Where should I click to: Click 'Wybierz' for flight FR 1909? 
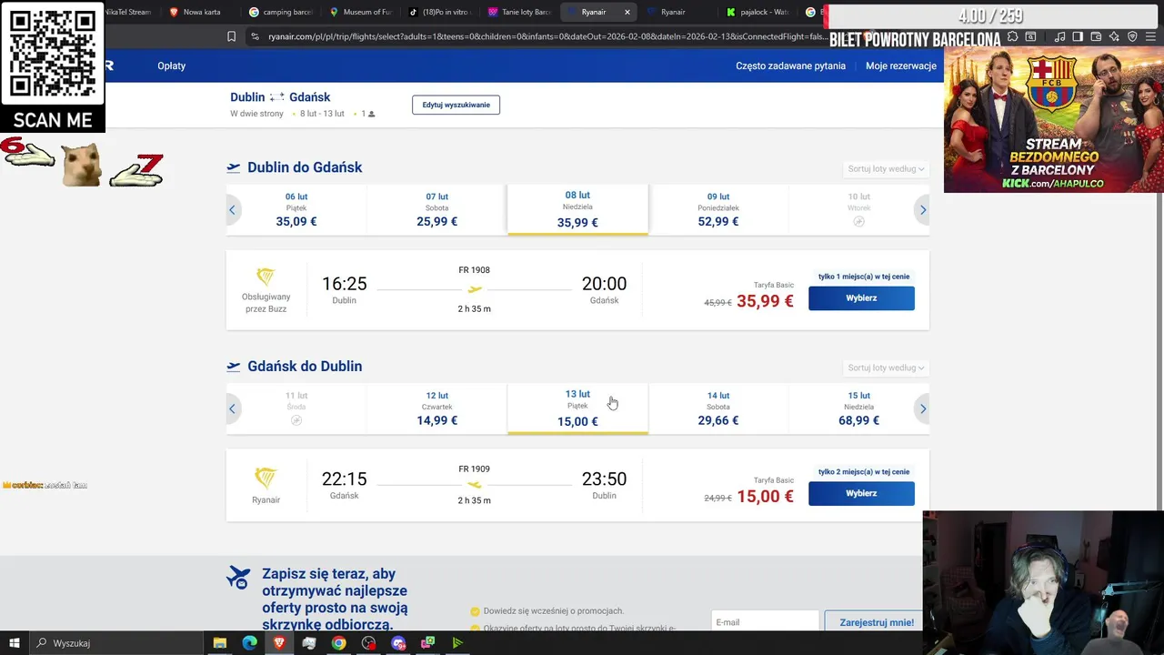coord(861,493)
